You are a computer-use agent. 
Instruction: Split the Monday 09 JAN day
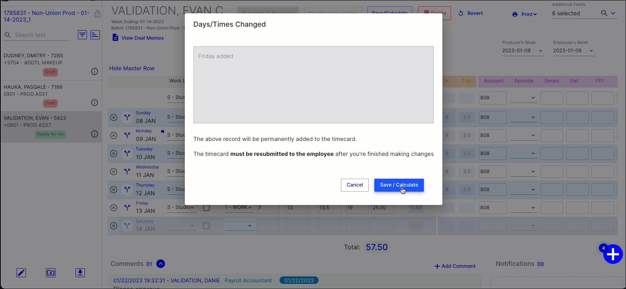tap(127, 135)
